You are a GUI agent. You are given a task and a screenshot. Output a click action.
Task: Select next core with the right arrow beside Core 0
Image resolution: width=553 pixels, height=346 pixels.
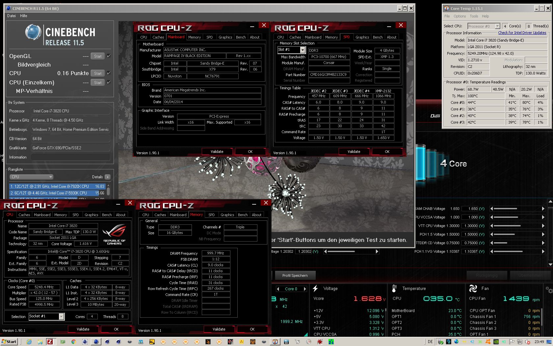(305, 289)
